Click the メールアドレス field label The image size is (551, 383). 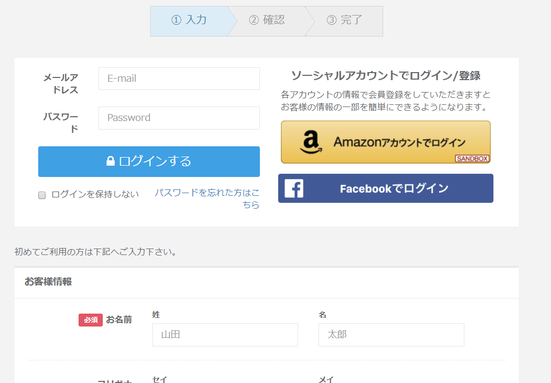[60, 83]
